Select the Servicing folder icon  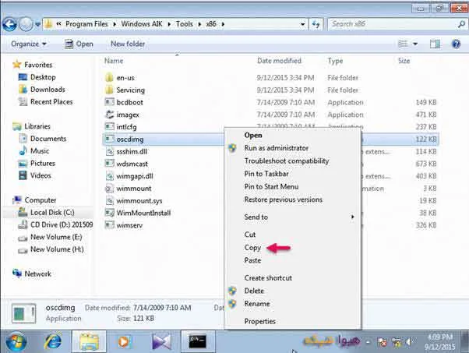[x=110, y=90]
